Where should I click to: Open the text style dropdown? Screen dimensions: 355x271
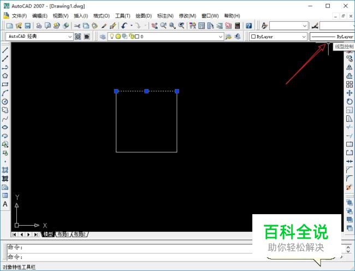pyautogui.click(x=288, y=26)
